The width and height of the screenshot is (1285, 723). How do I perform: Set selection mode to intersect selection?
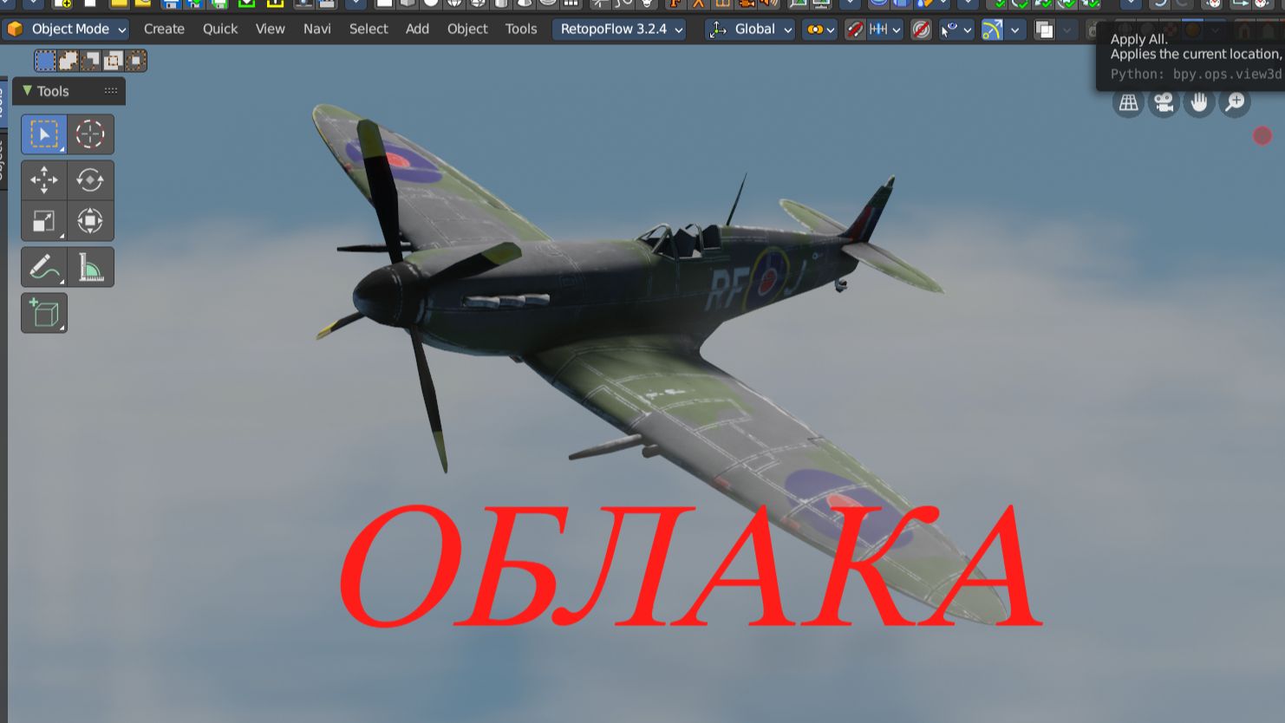[x=135, y=61]
